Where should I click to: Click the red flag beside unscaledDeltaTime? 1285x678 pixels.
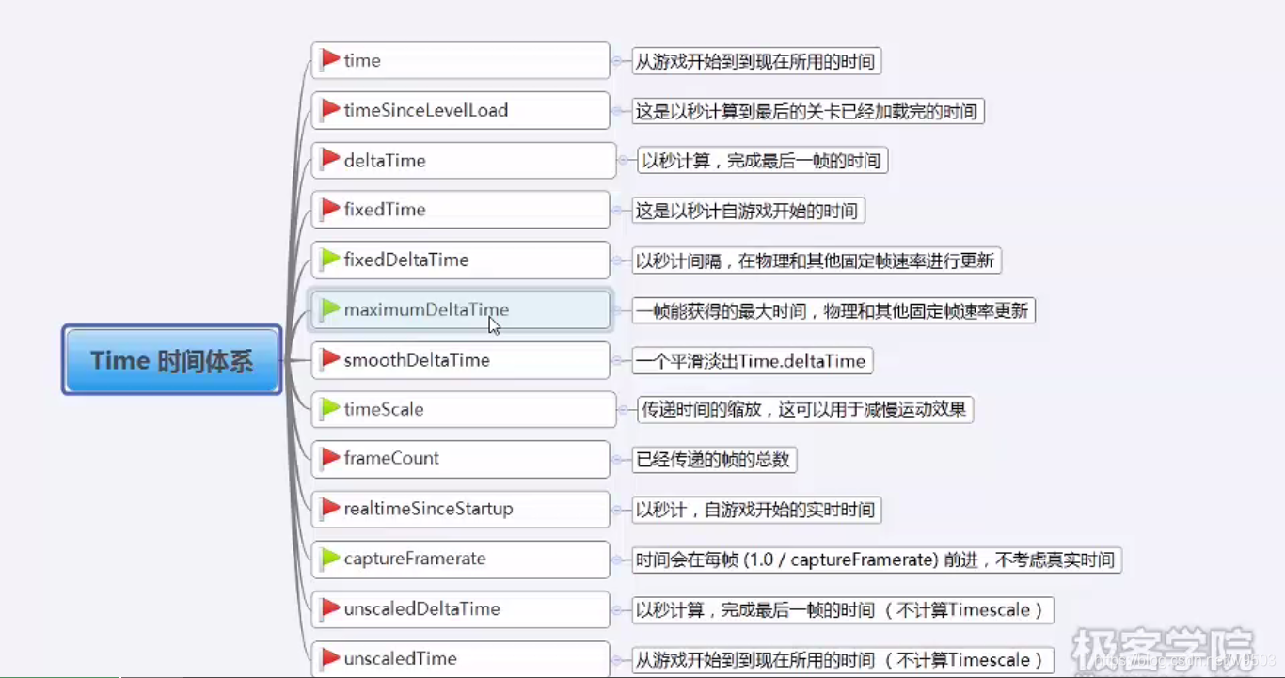[x=330, y=609]
